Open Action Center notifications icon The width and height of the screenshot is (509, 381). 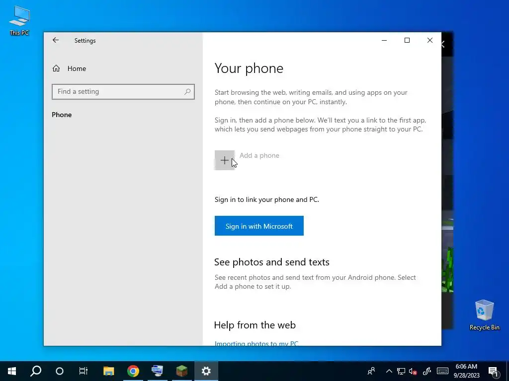(493, 371)
